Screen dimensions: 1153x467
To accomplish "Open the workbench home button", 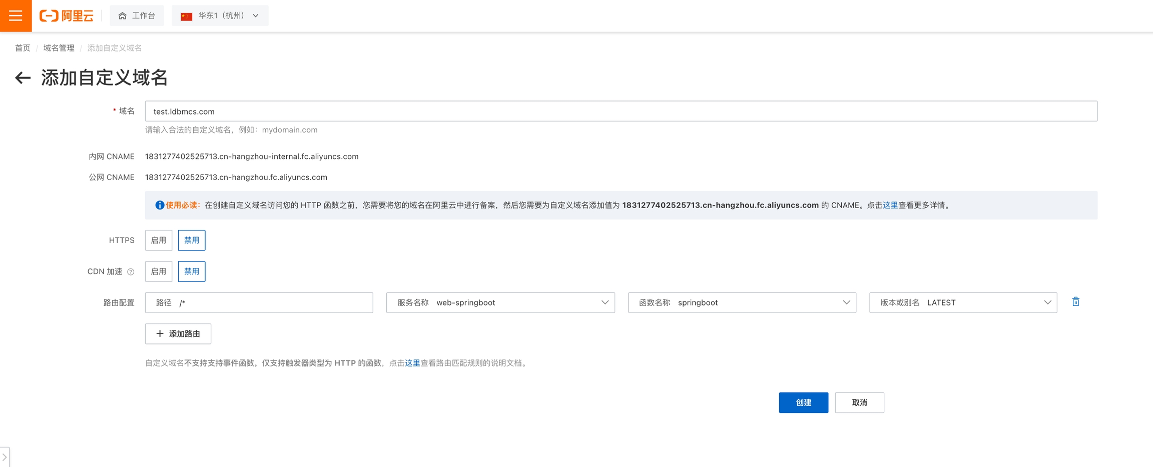I will (x=137, y=16).
